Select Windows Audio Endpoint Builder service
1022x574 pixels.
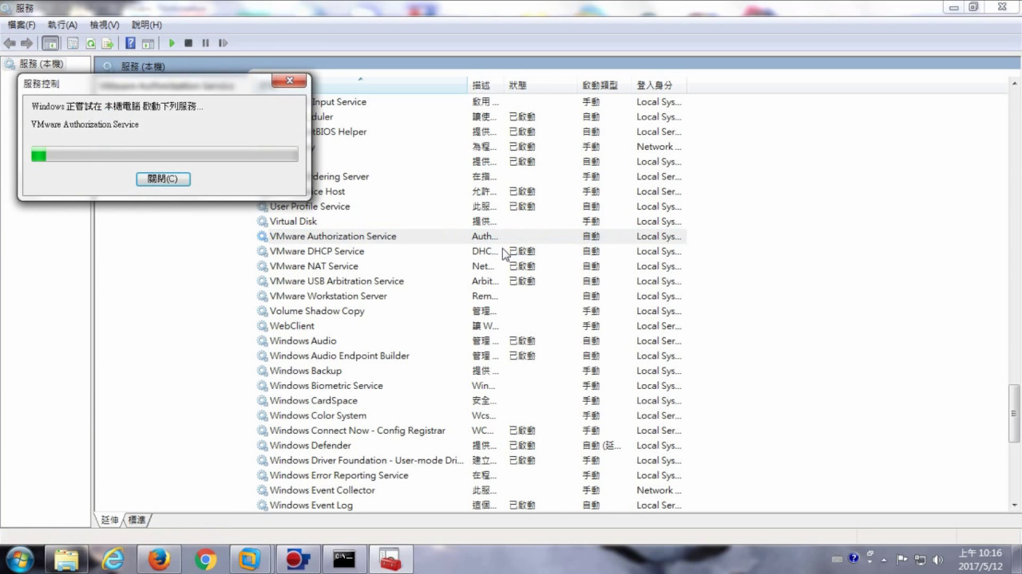click(x=470, y=356)
